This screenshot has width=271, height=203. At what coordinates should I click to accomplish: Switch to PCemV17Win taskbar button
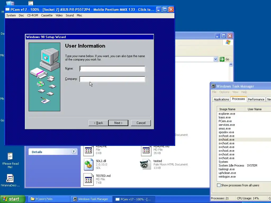(49, 199)
